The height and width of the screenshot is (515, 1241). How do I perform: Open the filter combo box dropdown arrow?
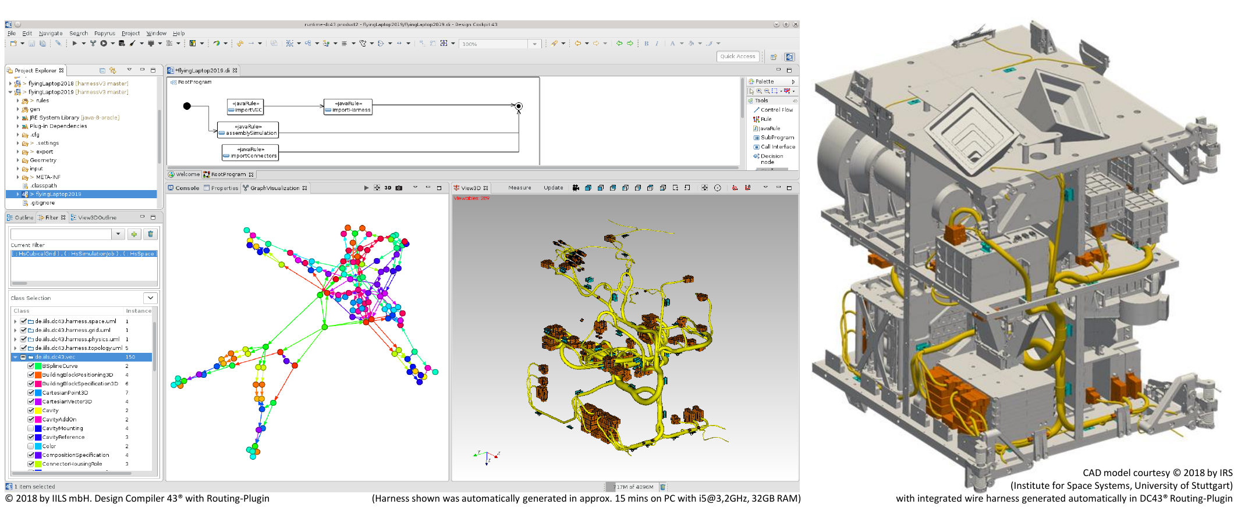click(118, 234)
